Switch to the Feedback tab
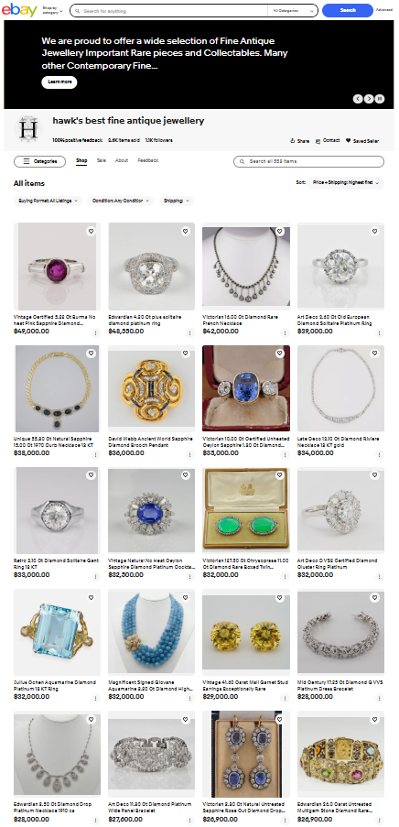399x827 pixels. pyautogui.click(x=148, y=160)
